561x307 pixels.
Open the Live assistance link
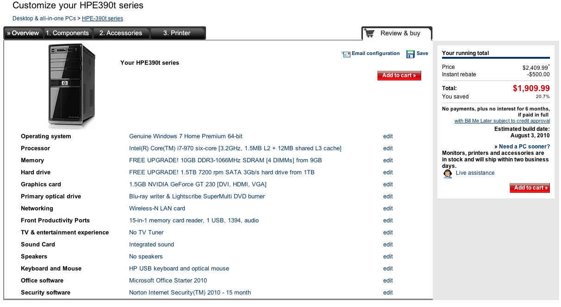coord(475,173)
